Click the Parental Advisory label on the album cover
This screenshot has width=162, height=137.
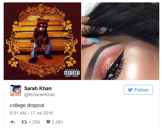click(x=72, y=73)
